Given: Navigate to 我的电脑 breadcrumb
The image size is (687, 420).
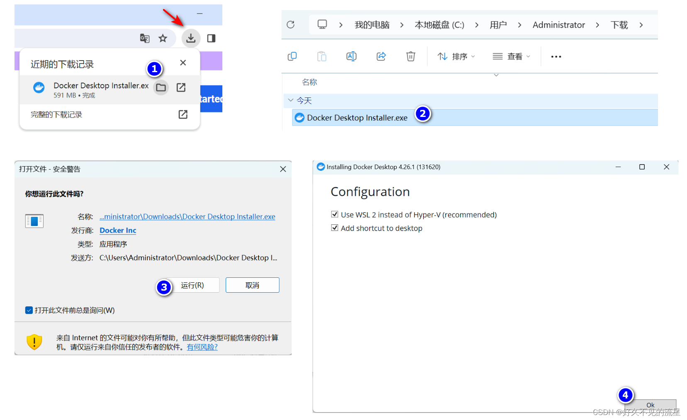Looking at the screenshot, I should [372, 25].
